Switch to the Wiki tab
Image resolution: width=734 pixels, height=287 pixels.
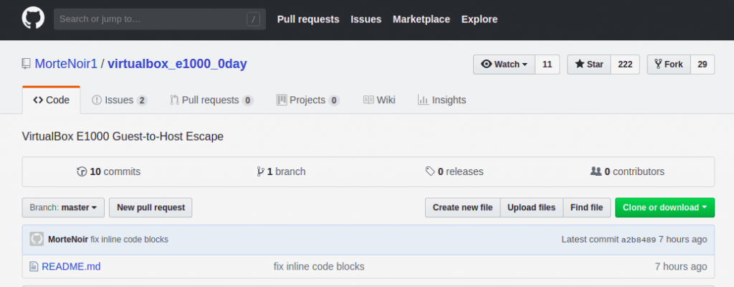pyautogui.click(x=380, y=100)
